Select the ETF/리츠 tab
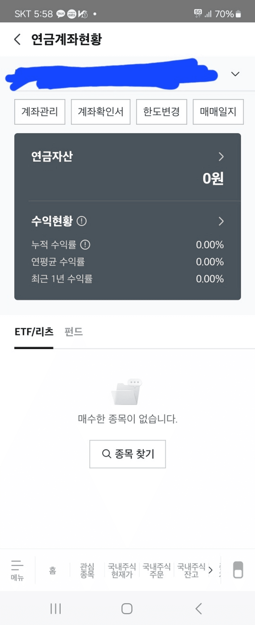The width and height of the screenshot is (255, 625). pos(34,332)
